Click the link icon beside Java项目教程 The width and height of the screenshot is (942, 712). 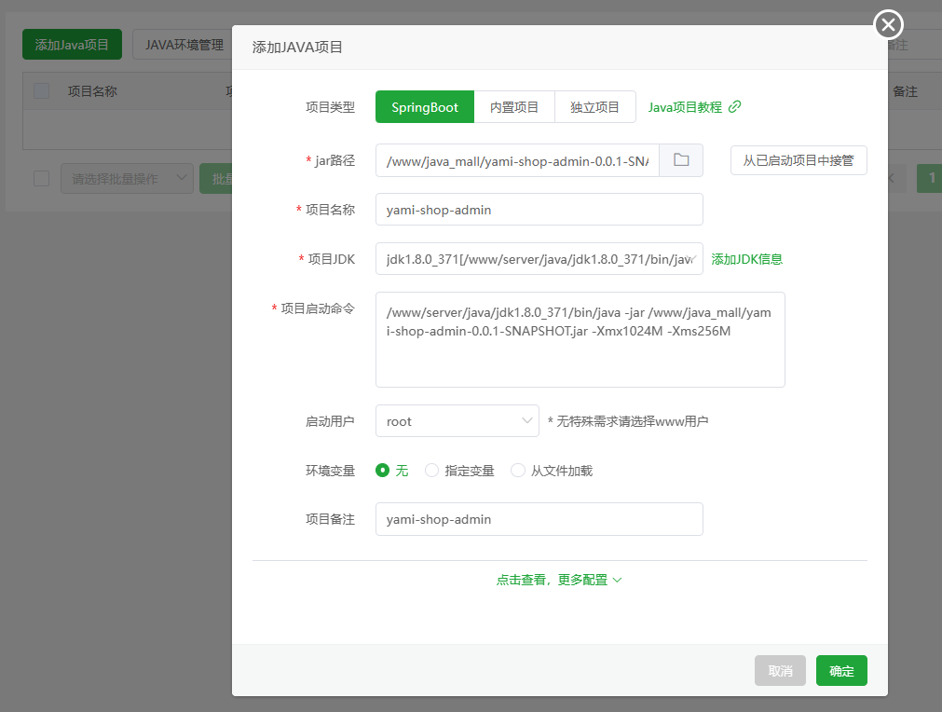[735, 106]
